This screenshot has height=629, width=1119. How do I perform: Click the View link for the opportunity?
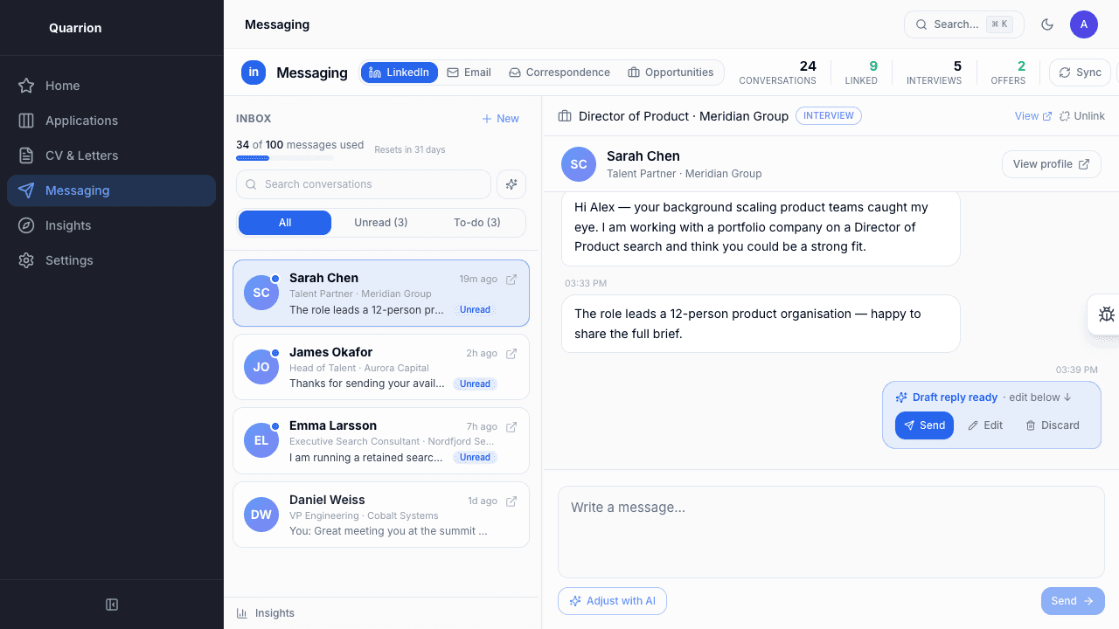(1033, 116)
